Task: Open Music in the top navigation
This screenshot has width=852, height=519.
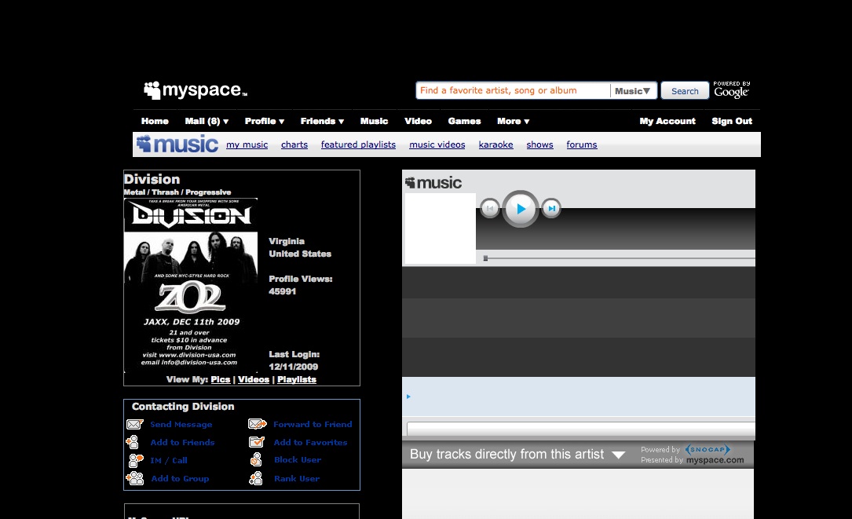Action: 374,121
